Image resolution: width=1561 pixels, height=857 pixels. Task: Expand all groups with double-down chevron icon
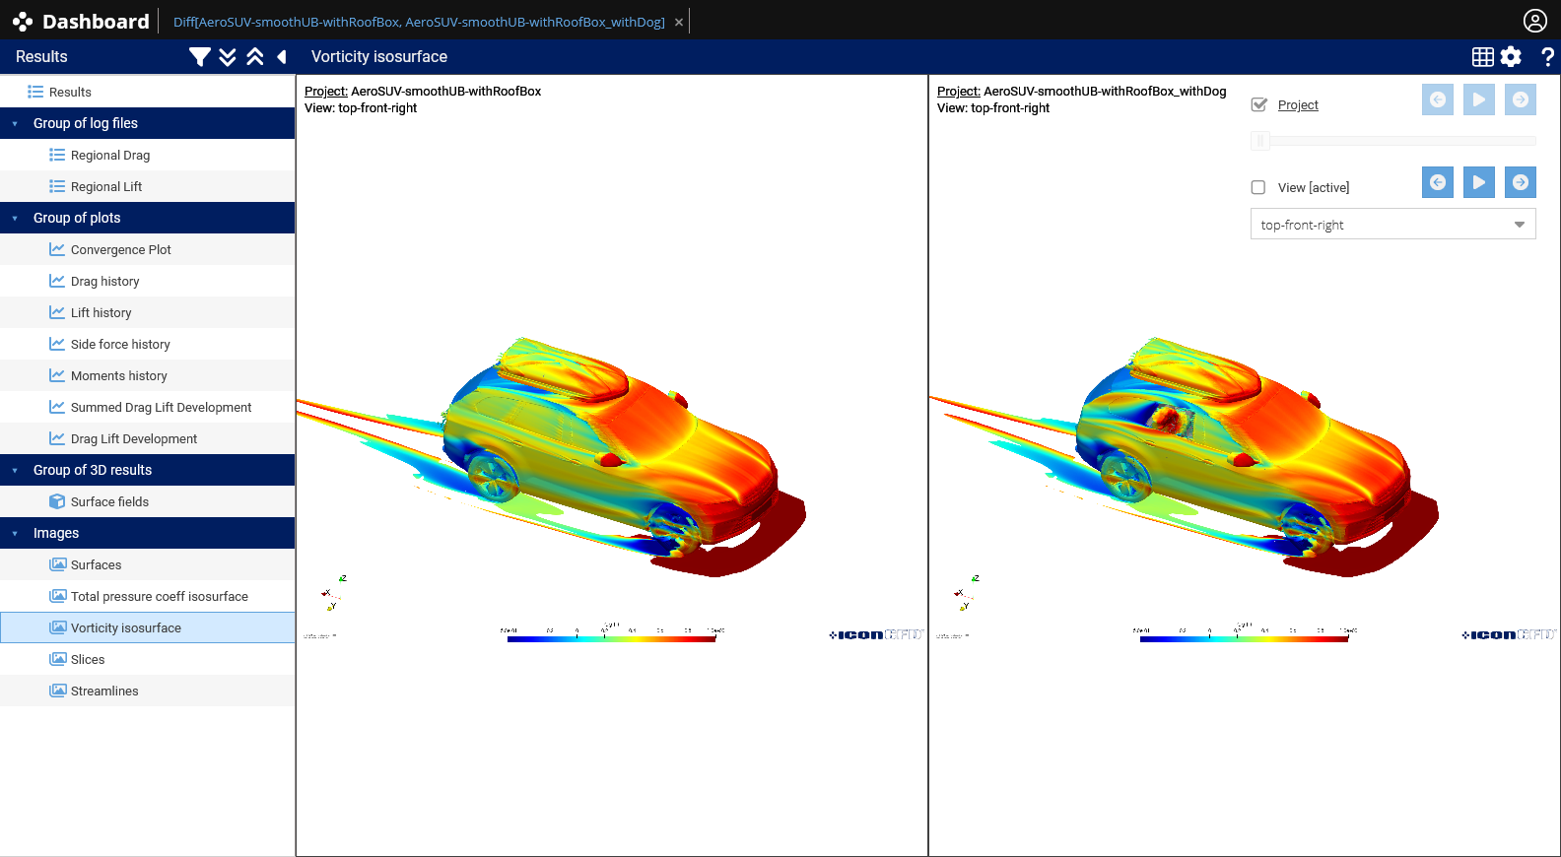pos(228,57)
